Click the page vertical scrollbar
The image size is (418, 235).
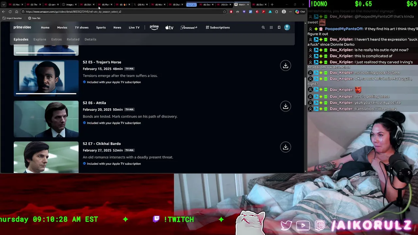[x=305, y=91]
